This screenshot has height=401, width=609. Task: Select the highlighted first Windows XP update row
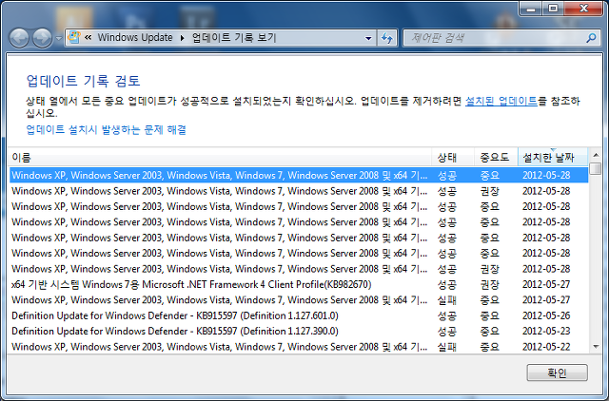(299, 175)
